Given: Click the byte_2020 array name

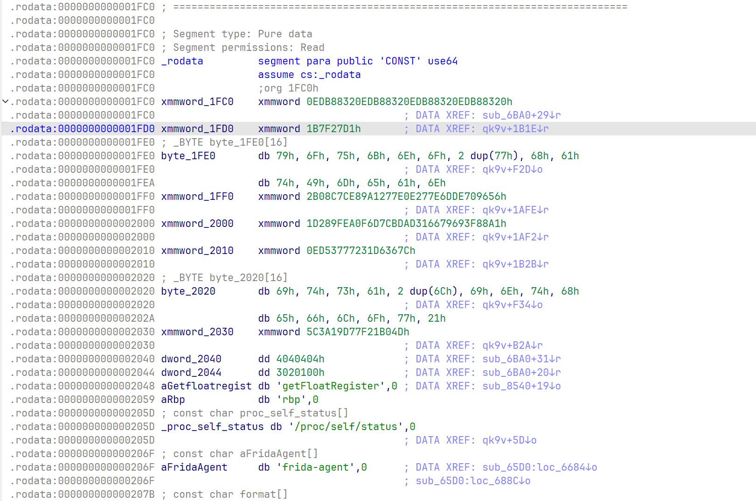Looking at the screenshot, I should (188, 291).
